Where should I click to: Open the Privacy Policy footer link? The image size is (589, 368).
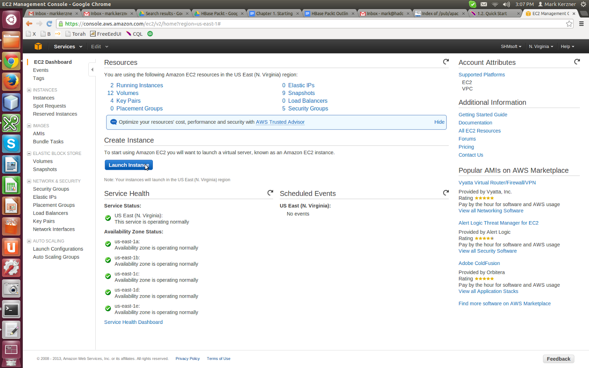point(187,358)
